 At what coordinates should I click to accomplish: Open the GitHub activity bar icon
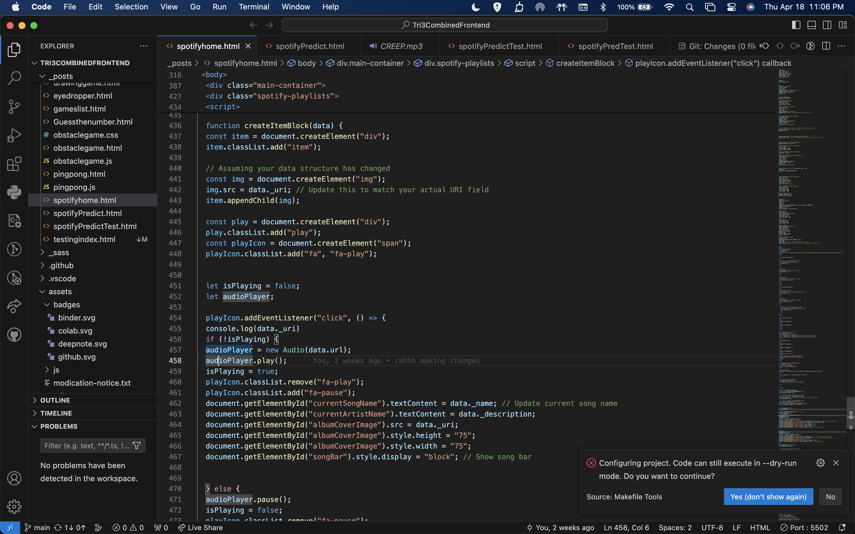(x=14, y=335)
